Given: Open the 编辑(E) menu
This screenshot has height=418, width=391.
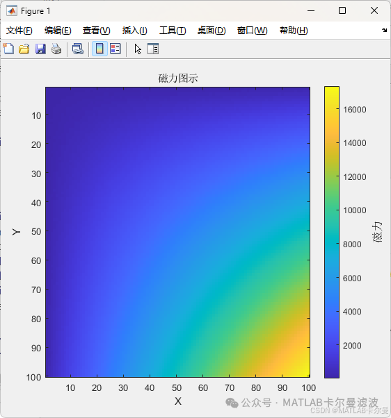Looking at the screenshot, I should pos(58,31).
